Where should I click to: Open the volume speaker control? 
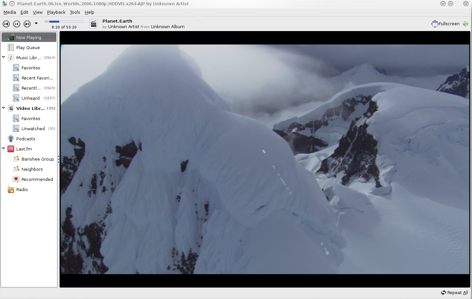coord(465,24)
